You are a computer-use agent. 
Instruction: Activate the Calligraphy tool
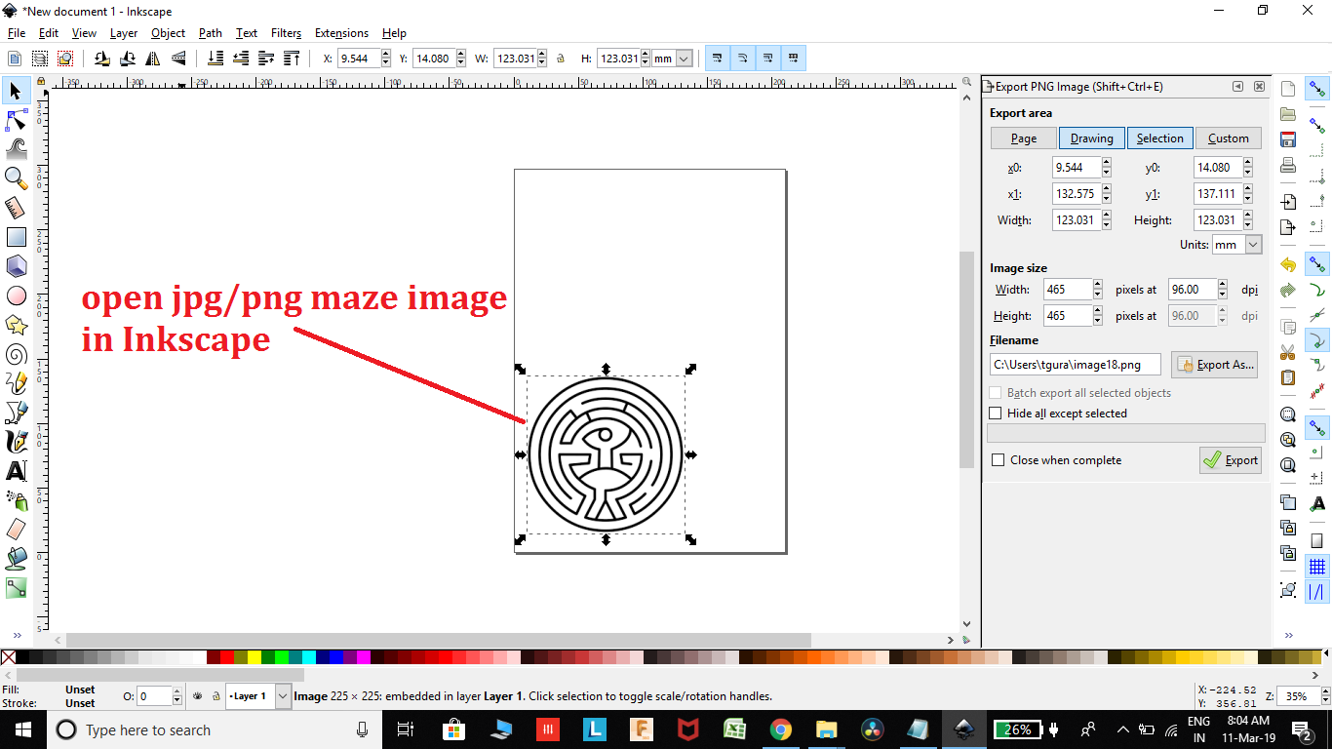[x=17, y=442]
